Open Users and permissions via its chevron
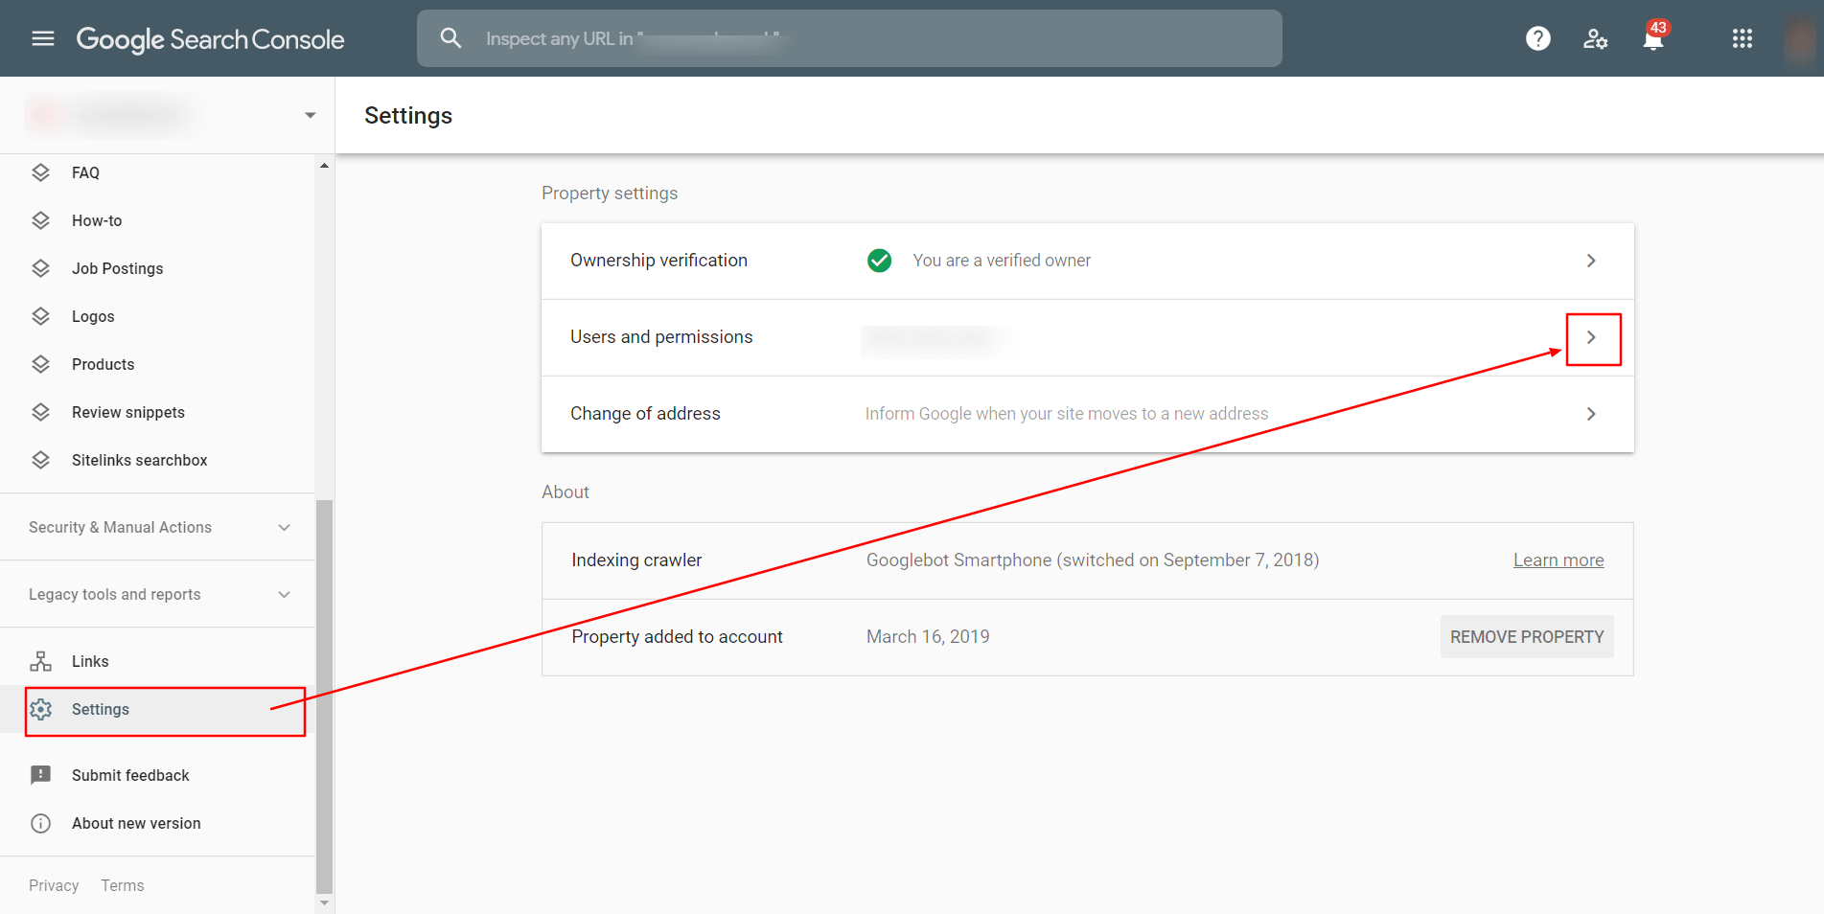The height and width of the screenshot is (914, 1824). (1591, 338)
